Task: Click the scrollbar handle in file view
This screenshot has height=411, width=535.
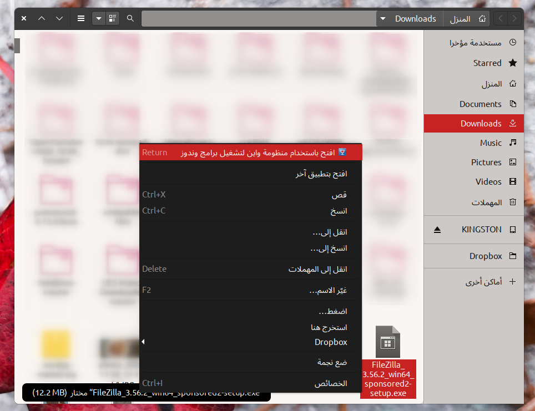Action: [x=17, y=45]
